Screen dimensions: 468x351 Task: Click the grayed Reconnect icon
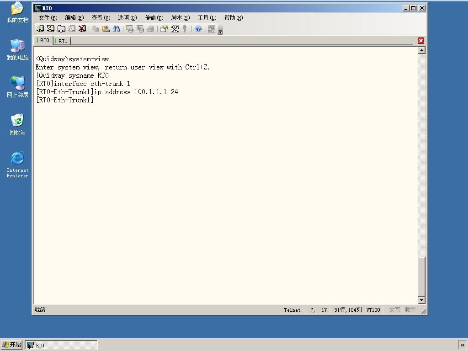click(x=72, y=29)
